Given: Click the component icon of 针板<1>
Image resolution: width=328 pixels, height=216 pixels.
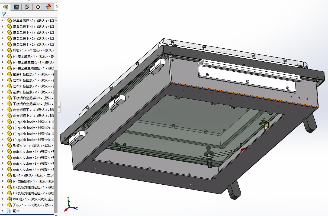Looking at the screenshot, I should [x=9, y=50].
